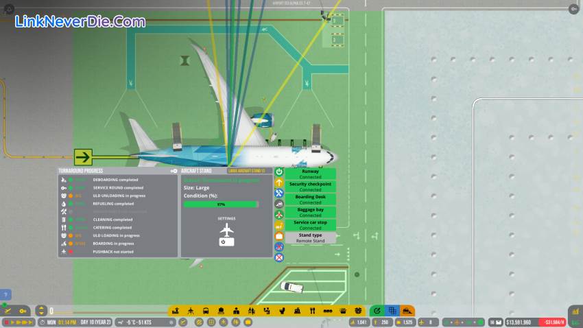Open the bus transport build menu
The image size is (583, 328).
(x=206, y=311)
